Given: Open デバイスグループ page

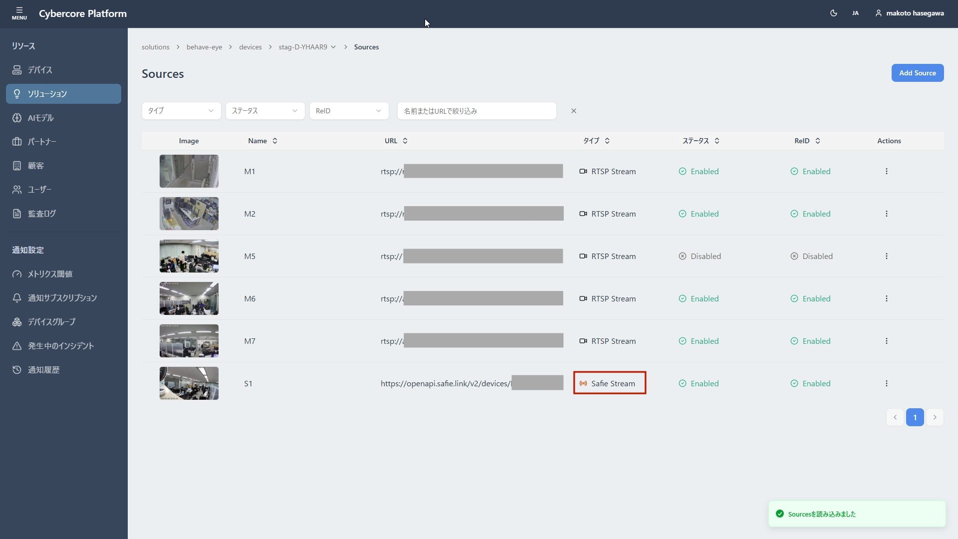Looking at the screenshot, I should (x=63, y=322).
